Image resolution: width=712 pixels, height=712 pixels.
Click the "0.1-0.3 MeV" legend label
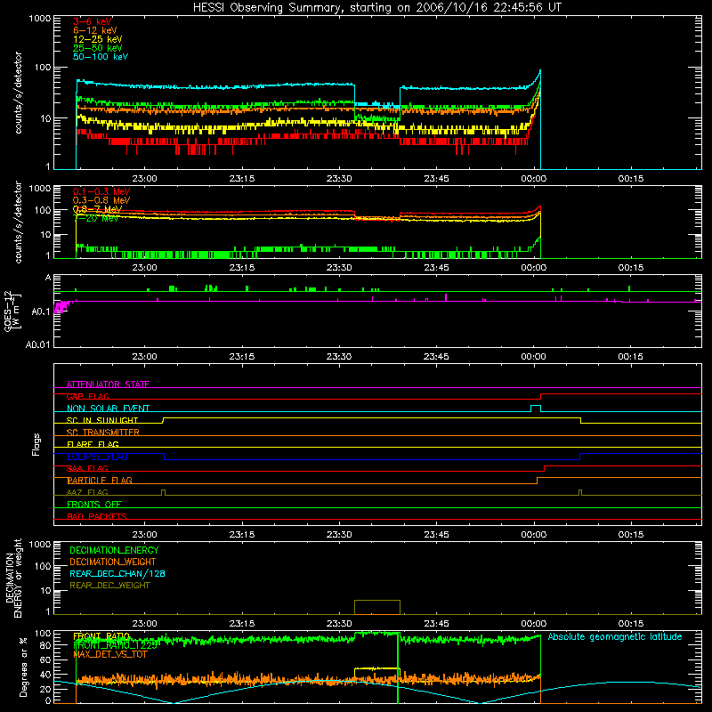point(101,191)
